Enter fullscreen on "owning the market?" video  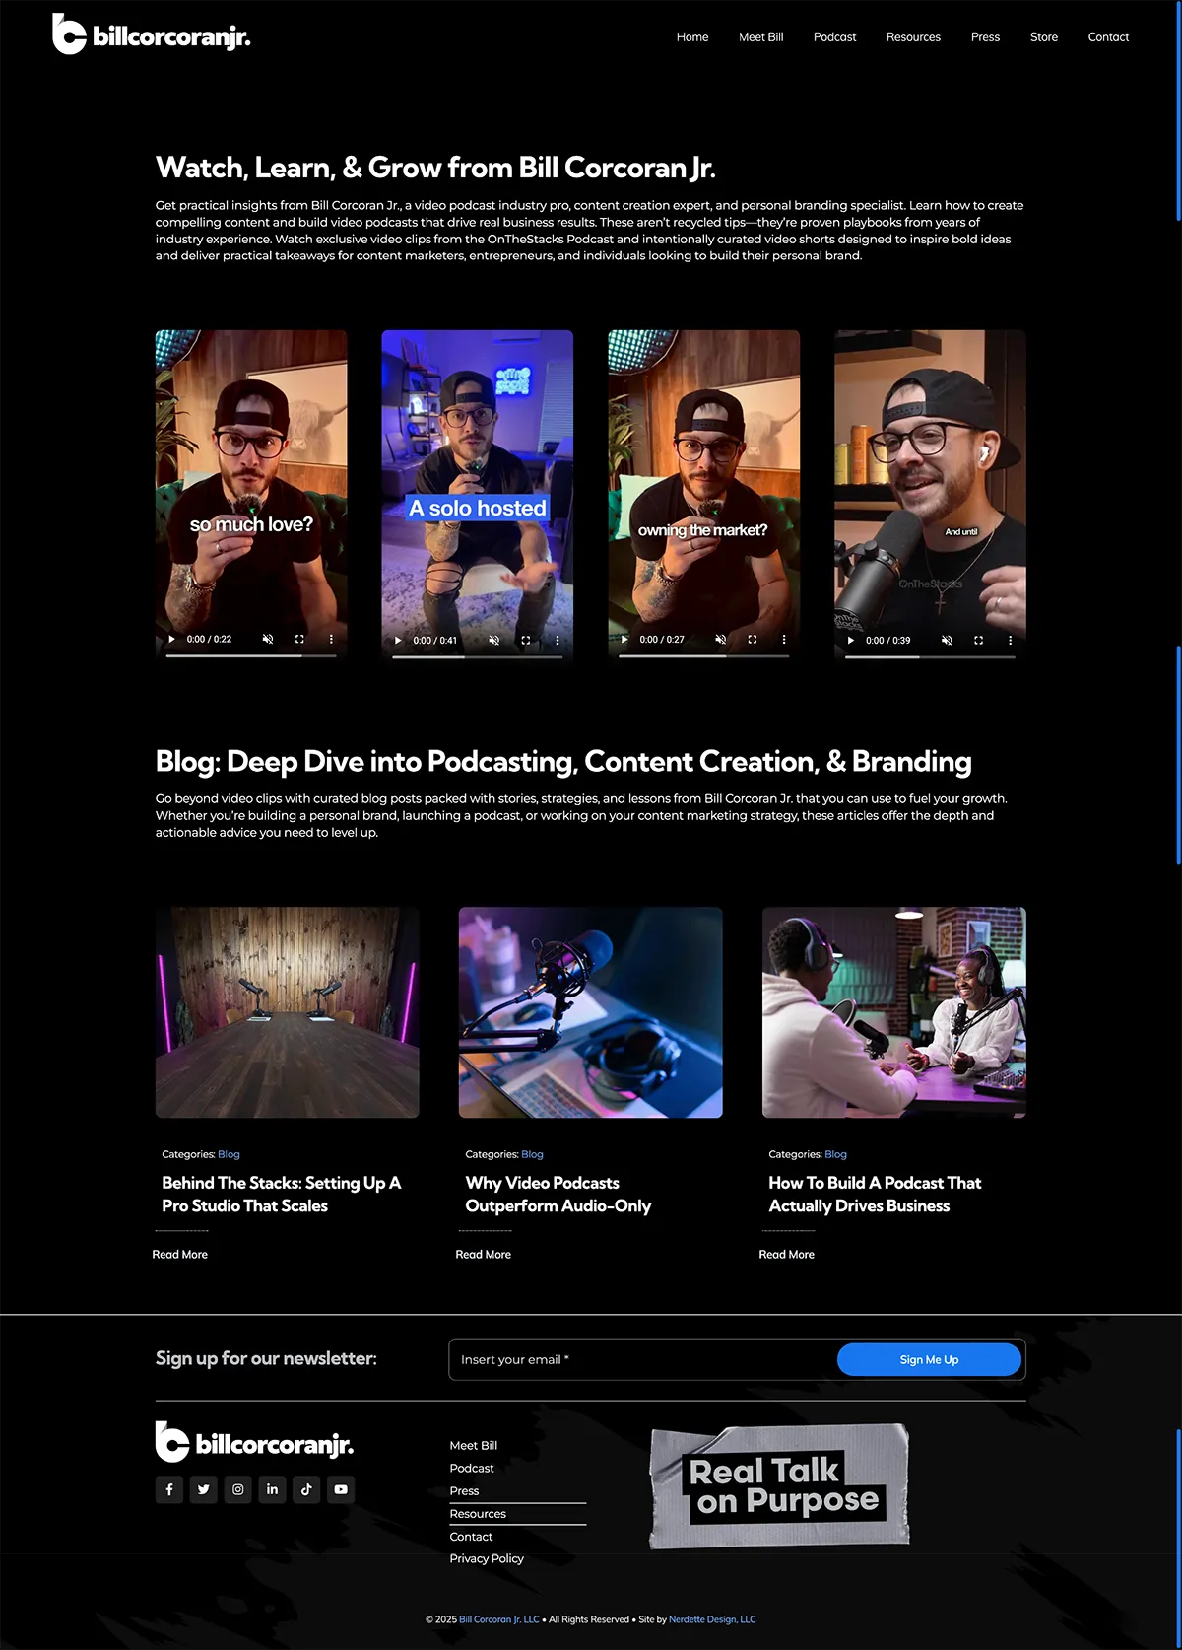(x=753, y=639)
